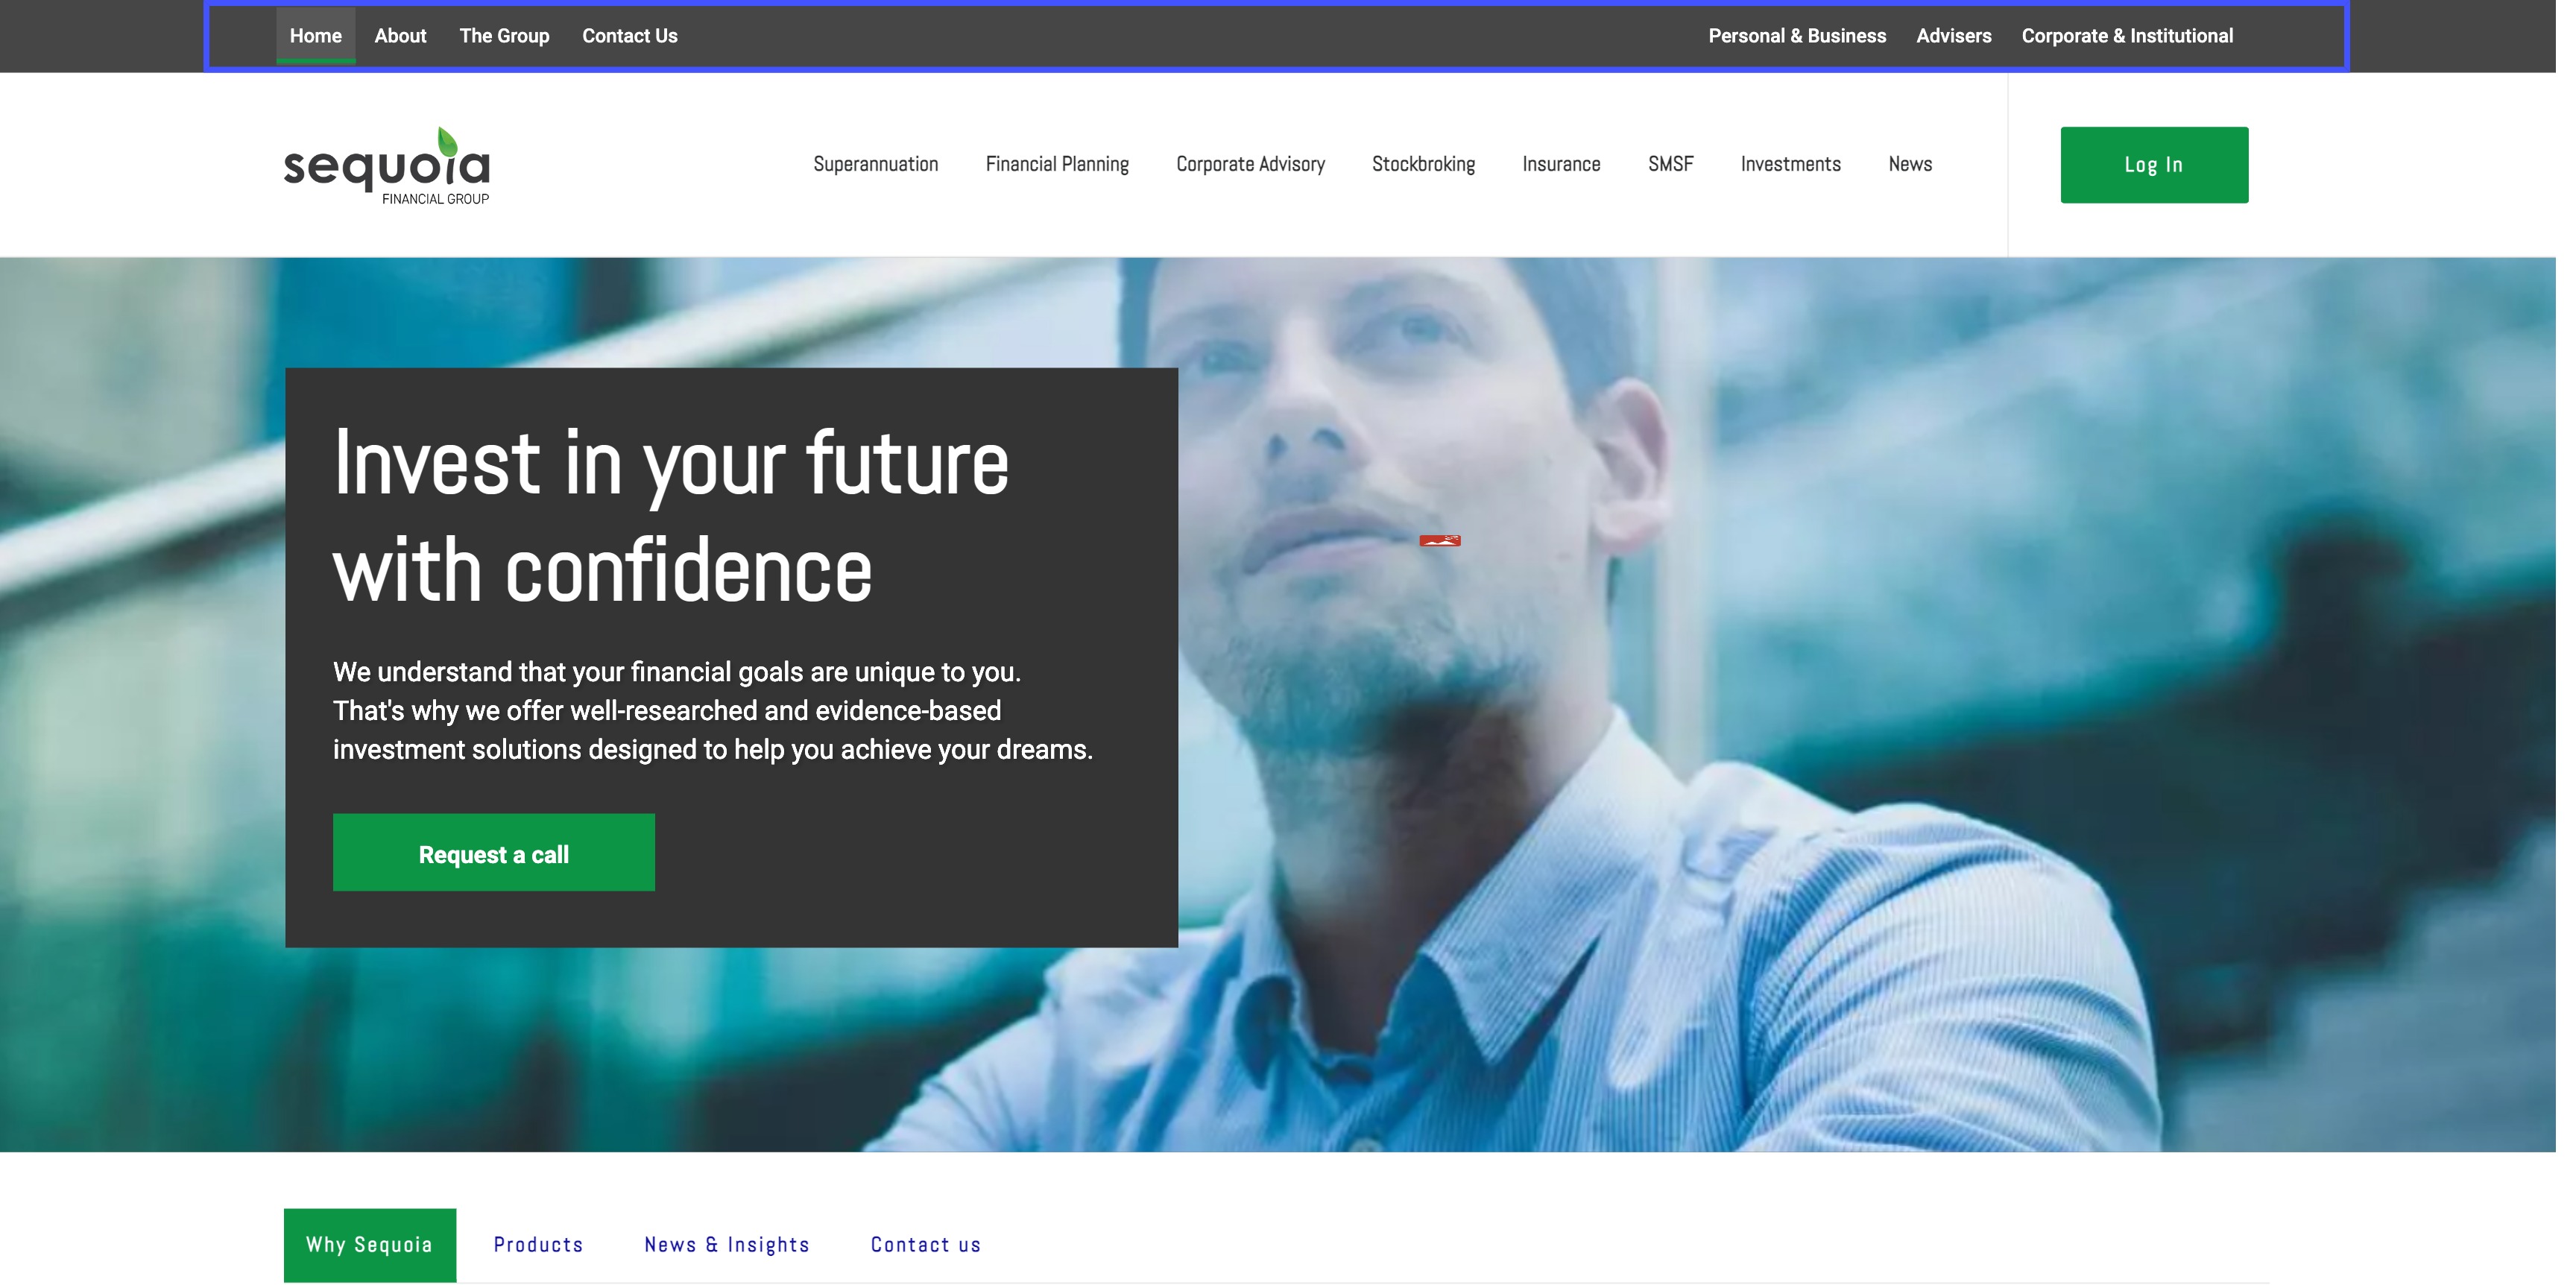Choose Corporate & Institutional section
Screen dimensions: 2576x1285
pyautogui.click(x=2127, y=36)
